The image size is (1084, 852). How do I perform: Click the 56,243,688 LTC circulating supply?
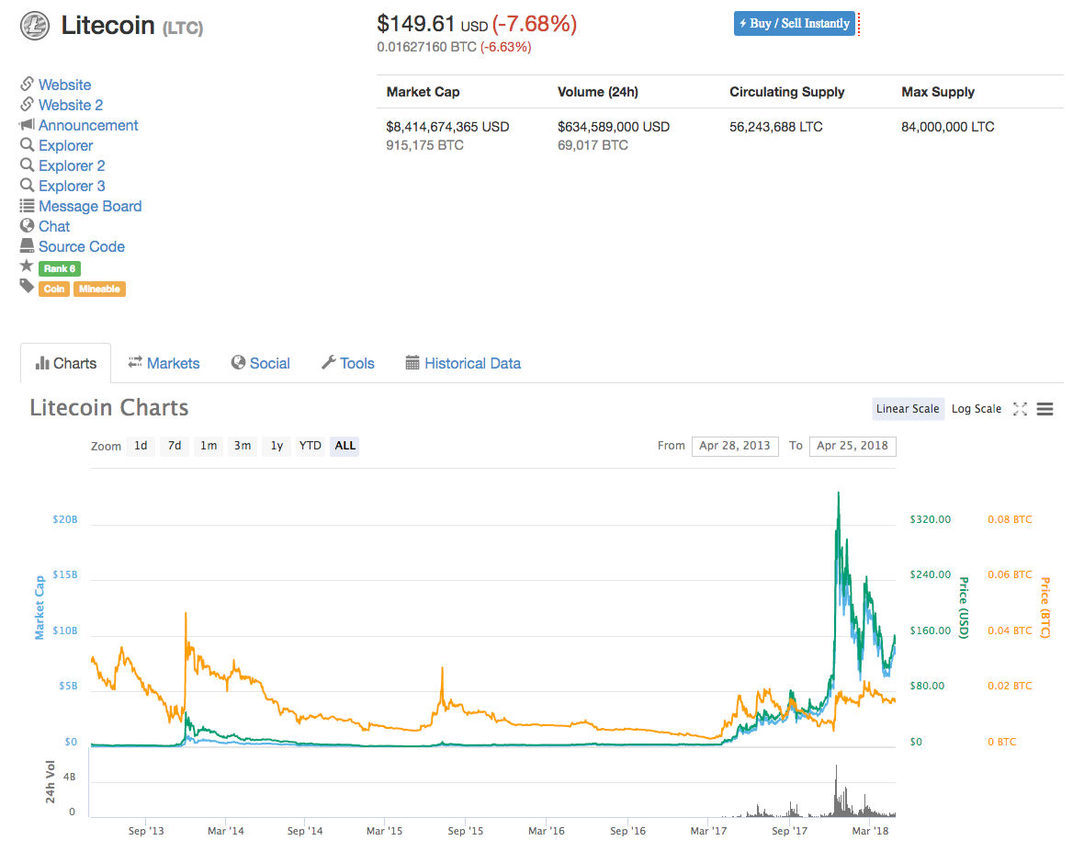point(776,127)
